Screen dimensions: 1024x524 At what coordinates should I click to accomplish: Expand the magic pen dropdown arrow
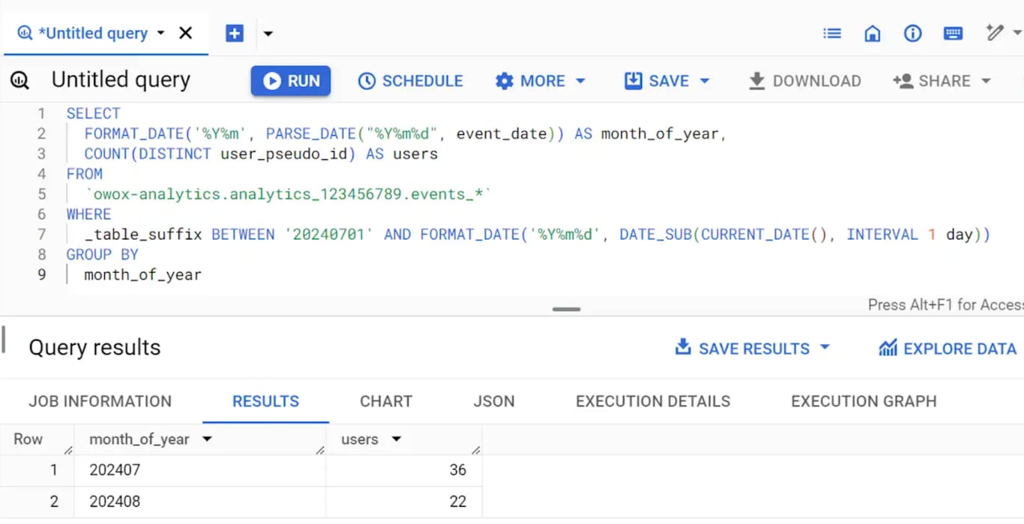click(1017, 33)
